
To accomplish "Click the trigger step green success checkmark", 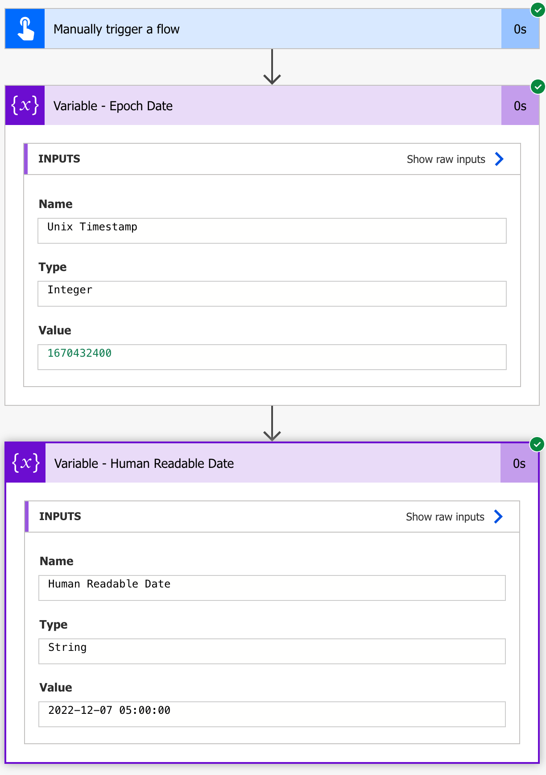I will tap(538, 10).
